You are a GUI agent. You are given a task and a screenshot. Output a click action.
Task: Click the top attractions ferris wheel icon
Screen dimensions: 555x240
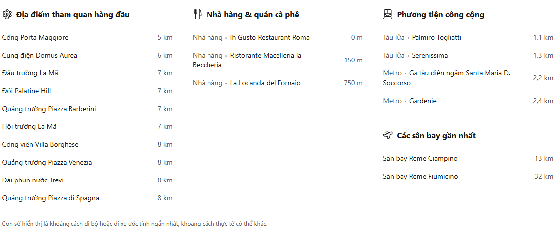click(x=7, y=15)
